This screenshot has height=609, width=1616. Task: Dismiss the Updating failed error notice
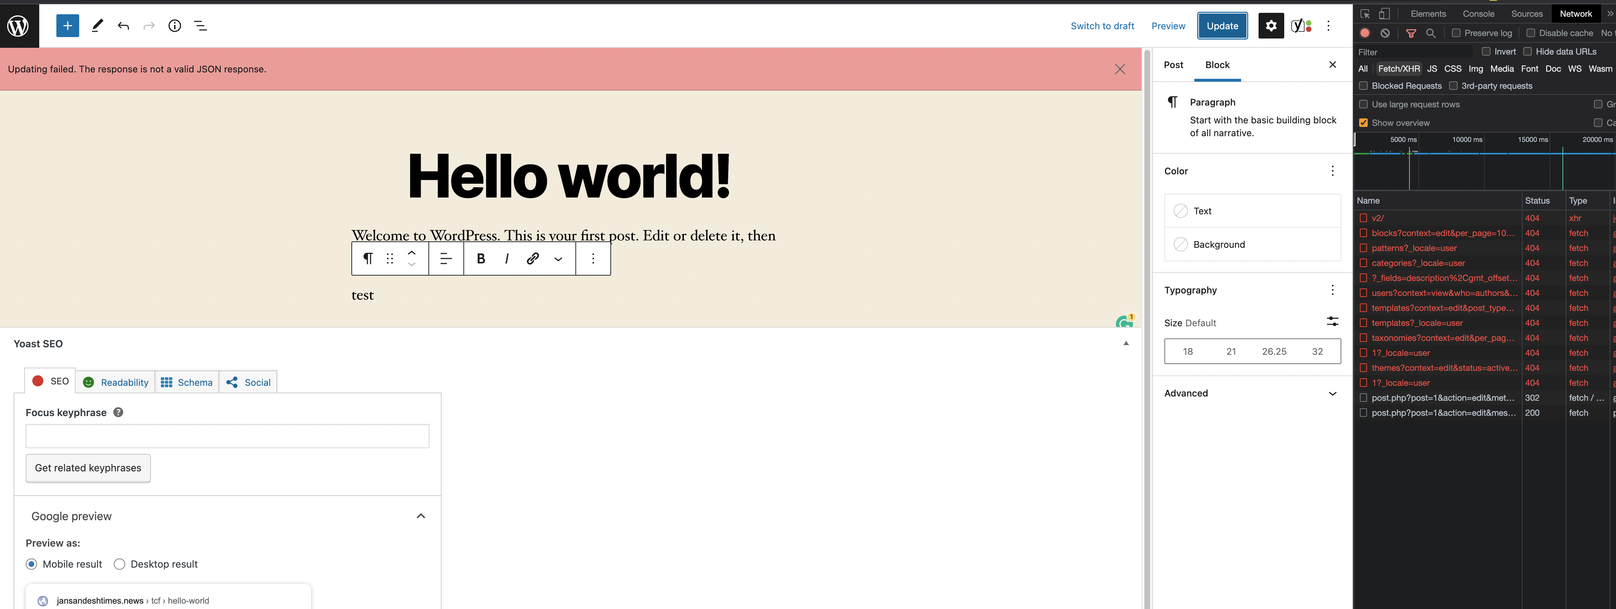[1120, 69]
